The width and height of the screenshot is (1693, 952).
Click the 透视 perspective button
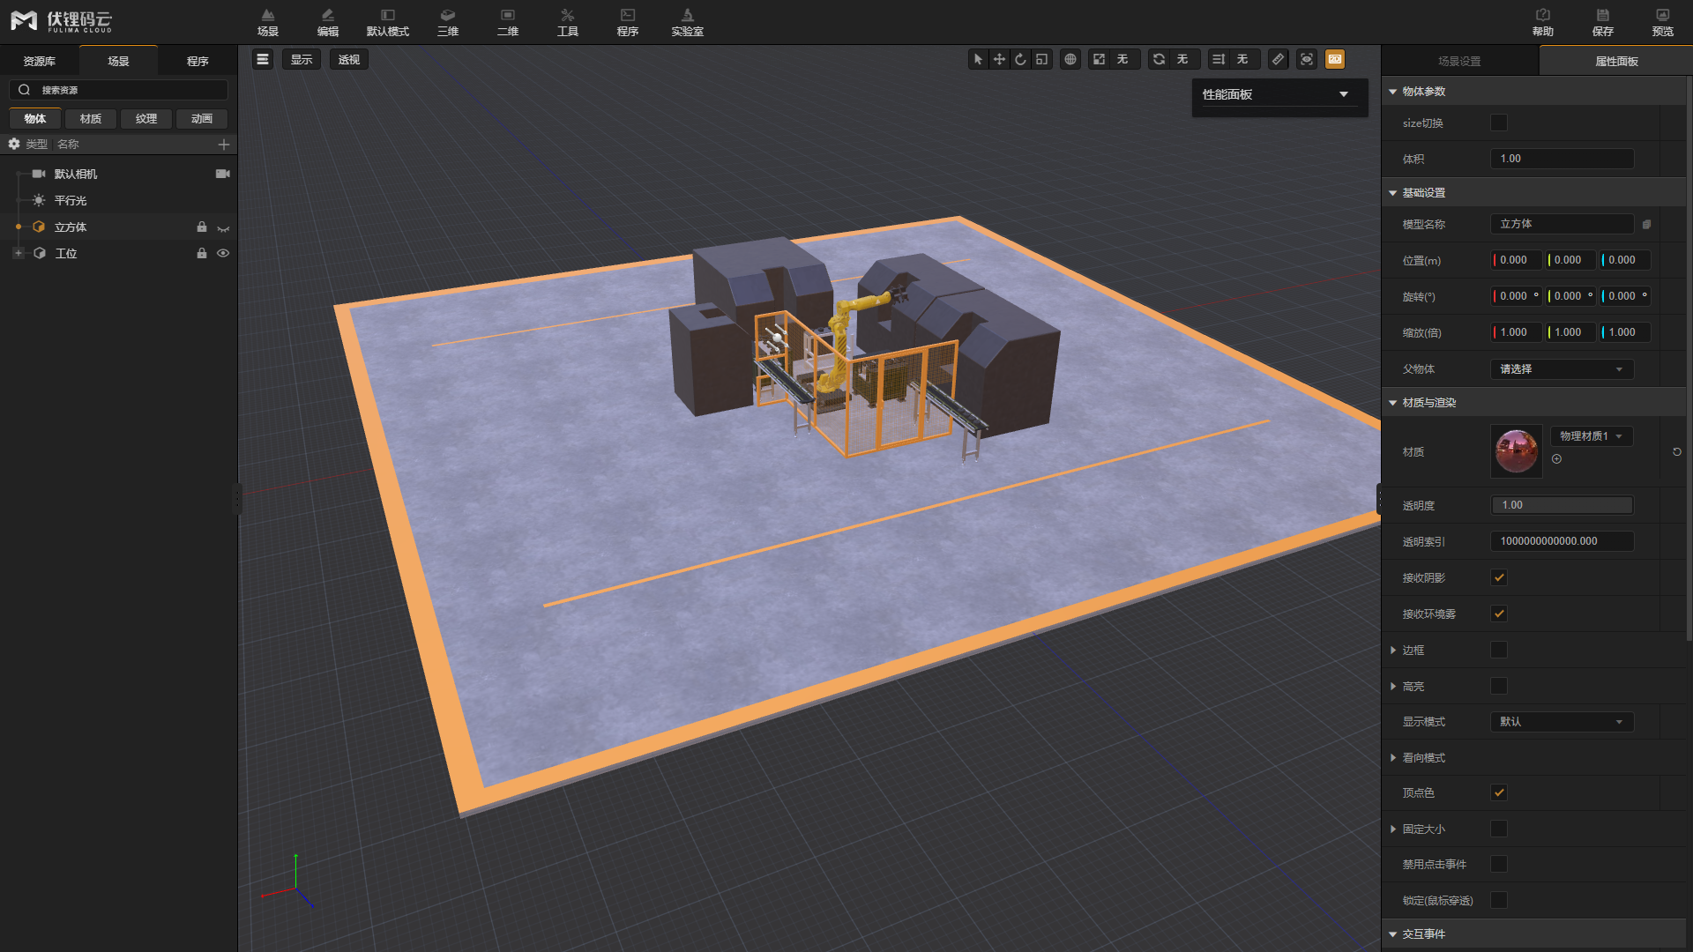click(x=348, y=59)
